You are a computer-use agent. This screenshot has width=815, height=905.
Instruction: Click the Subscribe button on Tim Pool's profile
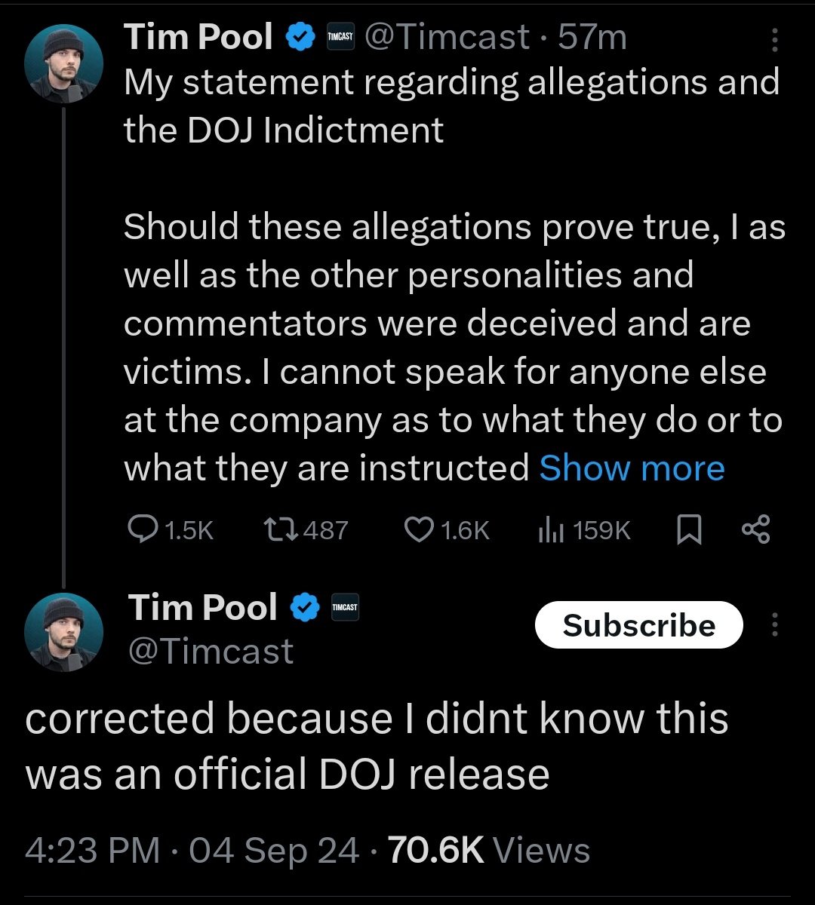638,624
